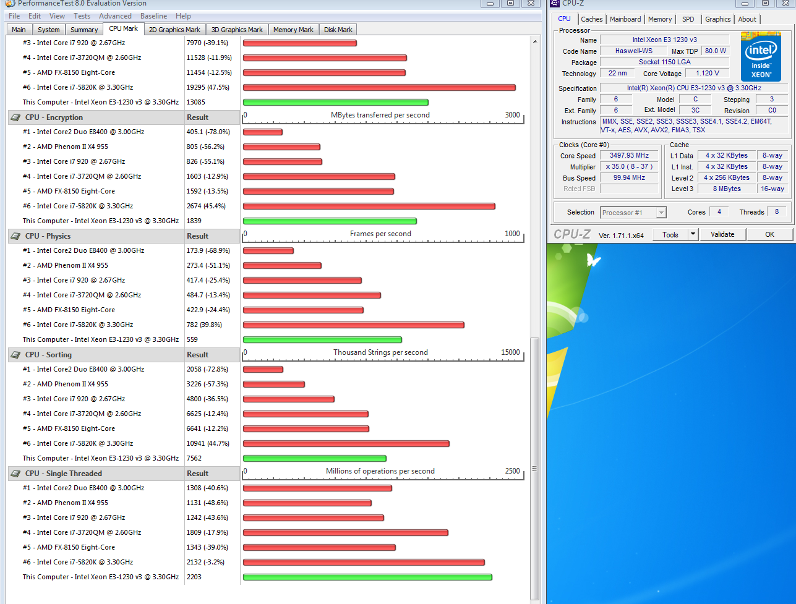Click the 13085 result value at top
796x604 pixels.
[x=196, y=102]
